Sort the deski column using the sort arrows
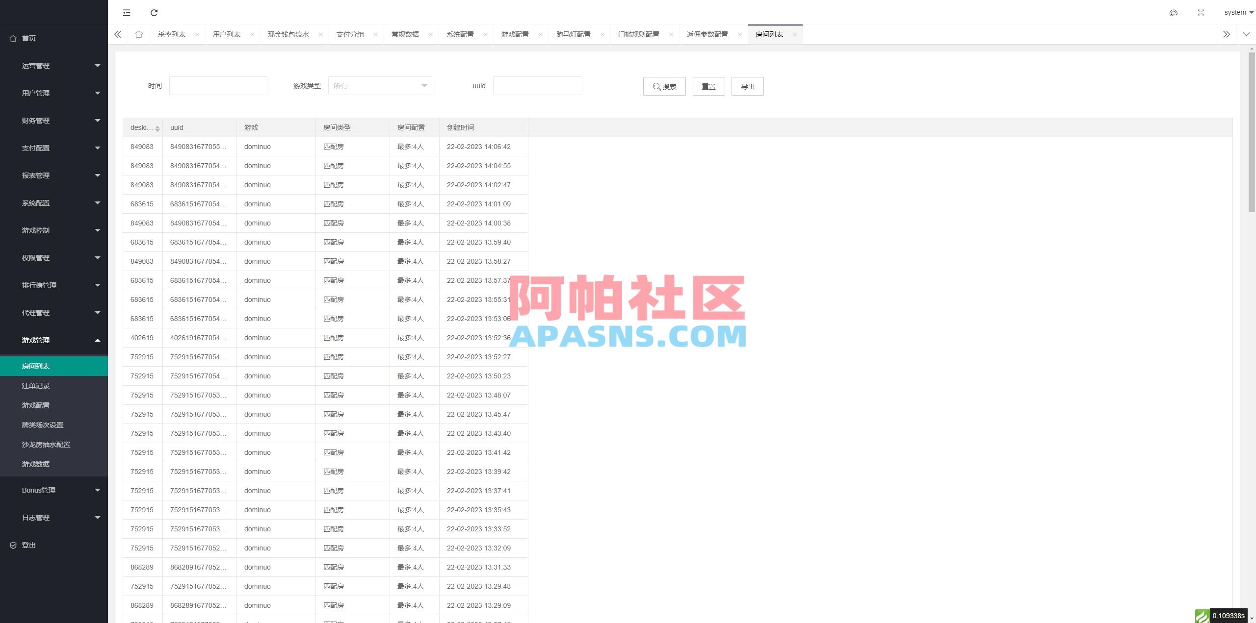 tap(157, 127)
